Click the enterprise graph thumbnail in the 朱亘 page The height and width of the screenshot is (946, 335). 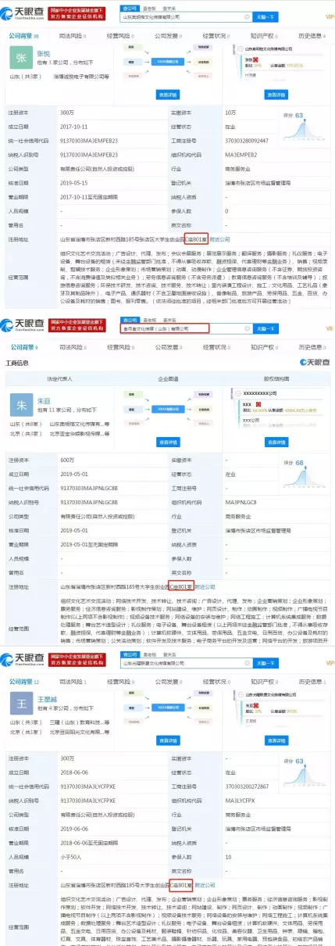click(167, 409)
